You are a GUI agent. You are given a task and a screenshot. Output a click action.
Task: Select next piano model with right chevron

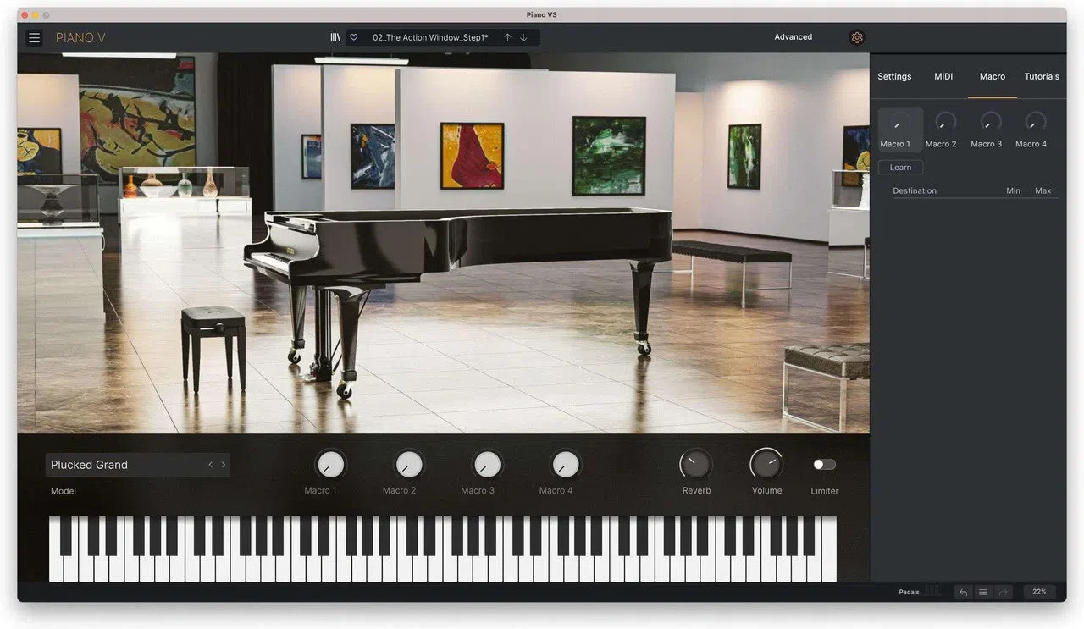pyautogui.click(x=224, y=465)
